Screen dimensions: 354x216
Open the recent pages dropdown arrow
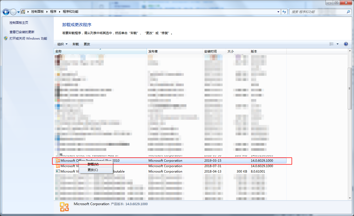19,12
